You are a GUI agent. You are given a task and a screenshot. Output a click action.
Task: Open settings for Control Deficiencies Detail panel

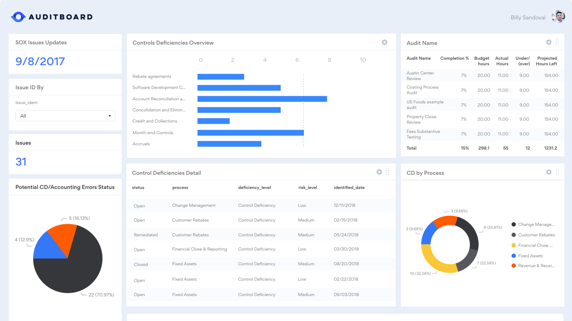coord(379,172)
